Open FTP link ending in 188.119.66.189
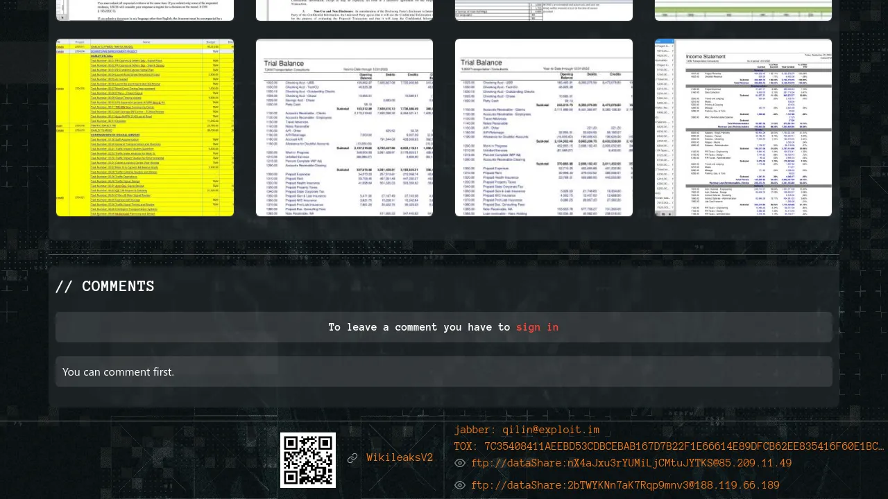Viewport: 888px width, 499px height. (x=625, y=486)
